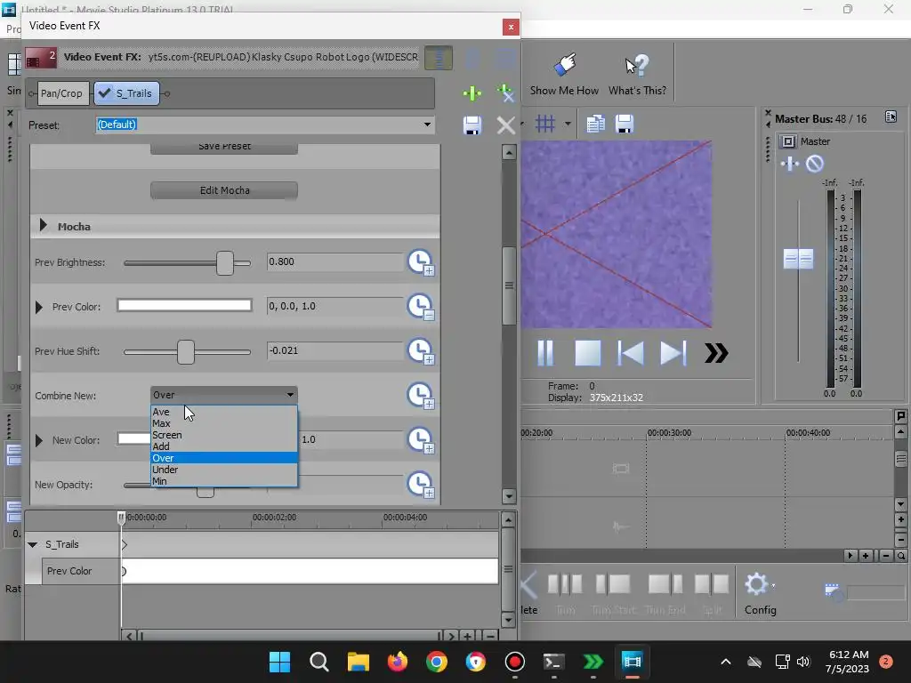
Task: Click Master Bus mute circle-slash icon
Action: pyautogui.click(x=815, y=165)
